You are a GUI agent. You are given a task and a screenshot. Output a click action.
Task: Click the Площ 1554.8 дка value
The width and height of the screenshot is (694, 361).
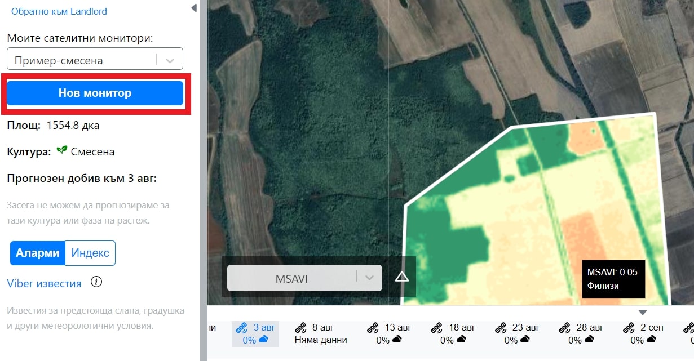point(73,125)
